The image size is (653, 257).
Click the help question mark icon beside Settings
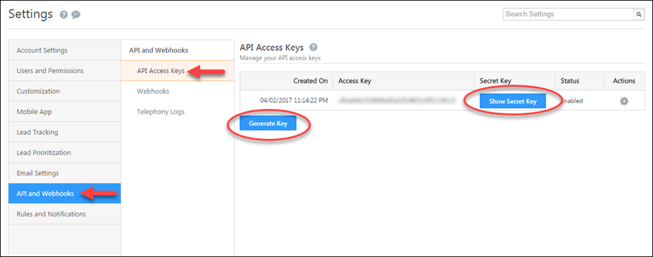(63, 14)
